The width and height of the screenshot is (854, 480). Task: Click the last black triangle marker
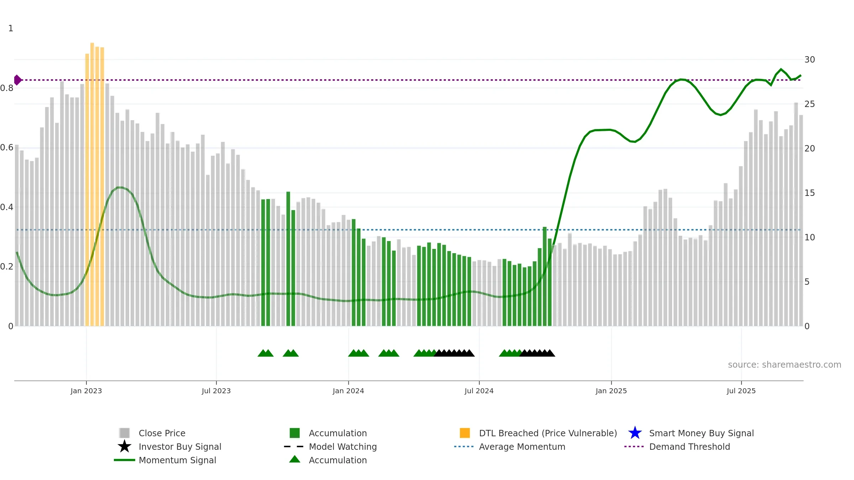(x=550, y=353)
